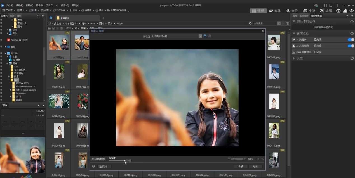Toggle the AI 人脸检测 switch
The height and width of the screenshot is (178, 355).
351,46
